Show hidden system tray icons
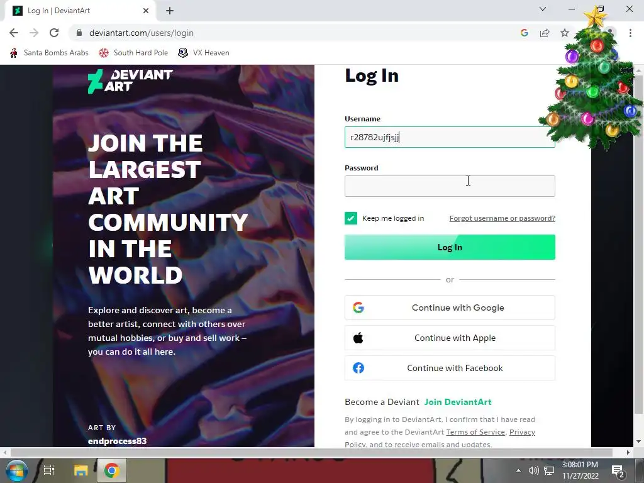 click(518, 470)
